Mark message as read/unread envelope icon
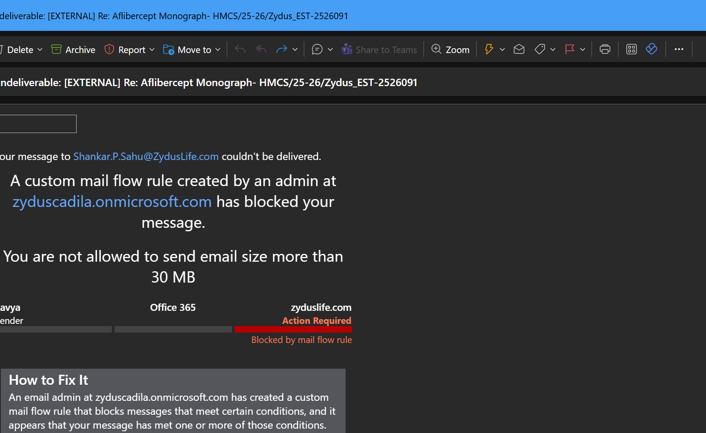Image resolution: width=706 pixels, height=433 pixels. [519, 50]
